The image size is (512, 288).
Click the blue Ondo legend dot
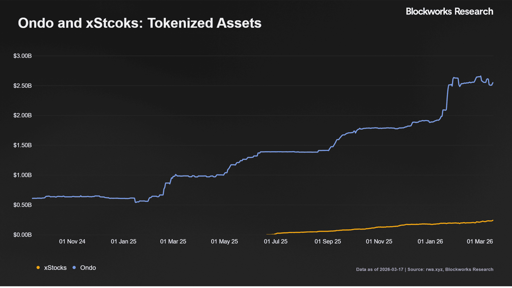74,268
